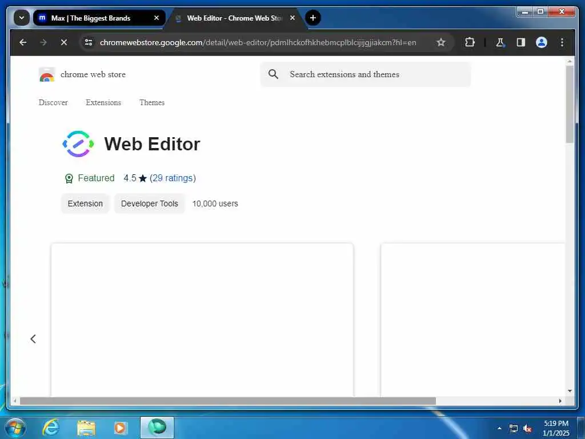Viewport: 585px width, 439px height.
Task: Click the Developer Tools category chip
Action: [x=150, y=203]
